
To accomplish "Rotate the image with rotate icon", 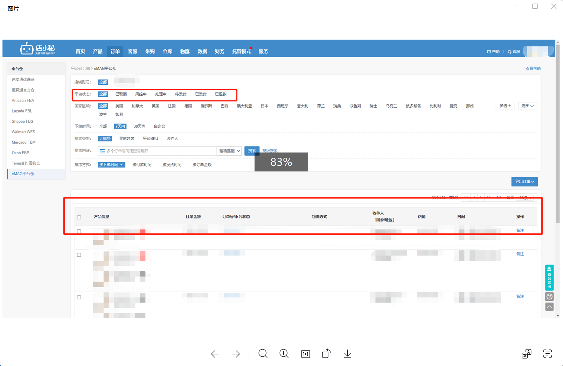I will (326, 354).
